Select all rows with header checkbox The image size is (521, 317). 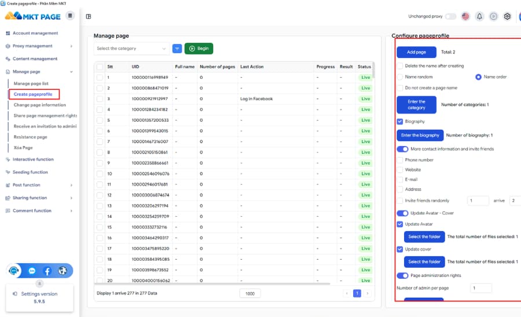click(100, 67)
